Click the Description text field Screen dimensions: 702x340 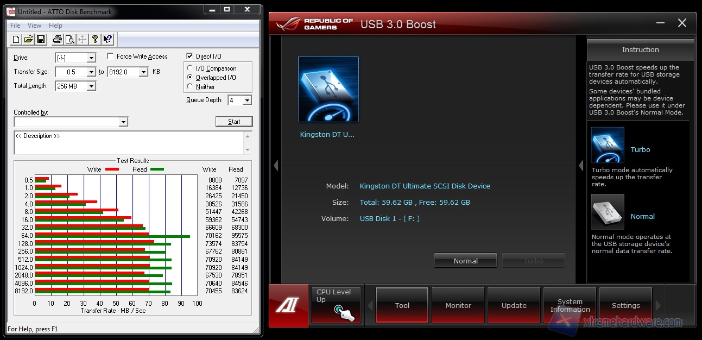(x=129, y=142)
